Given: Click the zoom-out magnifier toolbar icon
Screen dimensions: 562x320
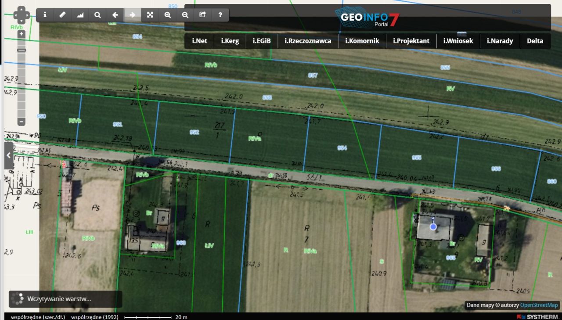Looking at the screenshot, I should click(185, 15).
